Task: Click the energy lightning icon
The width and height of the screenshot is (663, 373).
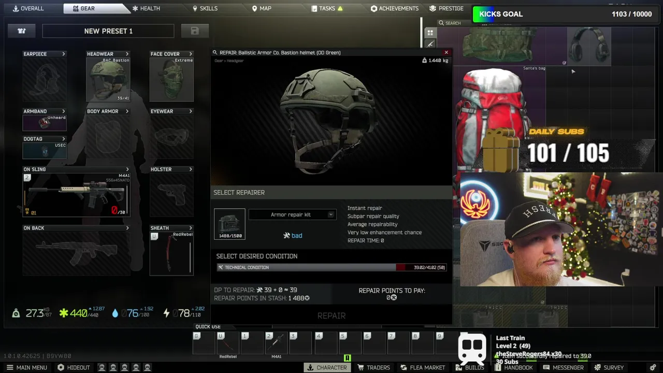Action: (166, 313)
